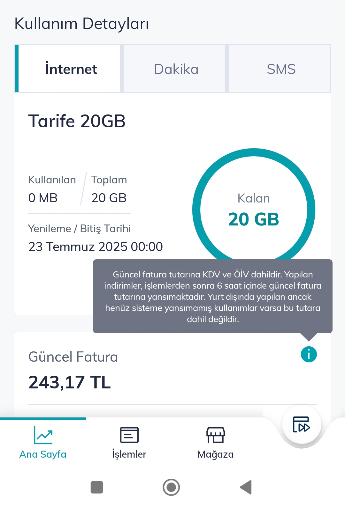Open the Ana Sayfa label in navigation
This screenshot has width=345, height=508.
click(x=43, y=454)
